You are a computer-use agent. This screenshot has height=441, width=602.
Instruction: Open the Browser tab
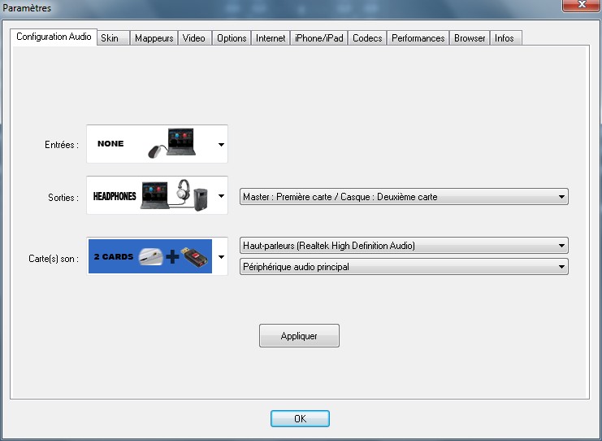(470, 38)
